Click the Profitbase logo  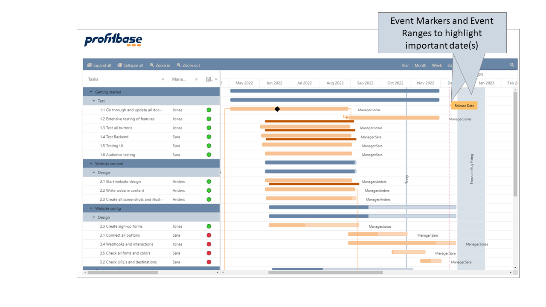(x=113, y=40)
